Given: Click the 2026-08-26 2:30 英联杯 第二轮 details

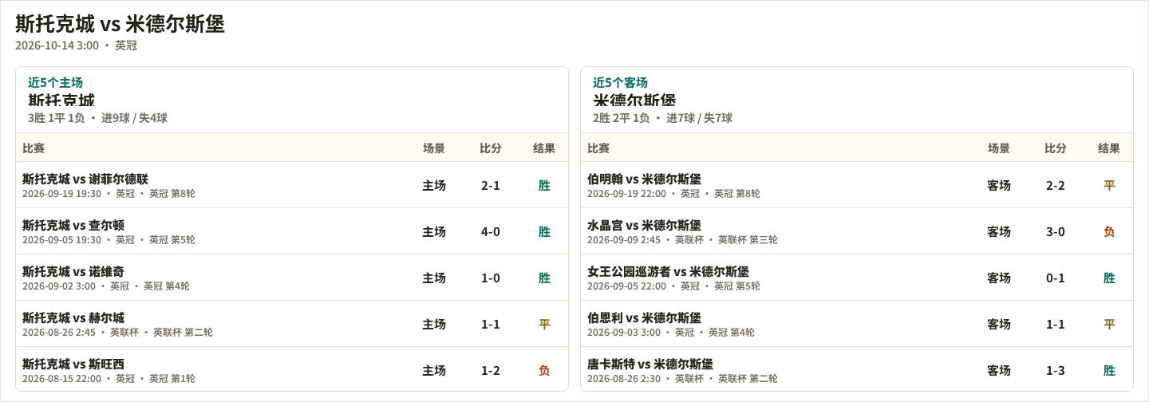Looking at the screenshot, I should pyautogui.click(x=682, y=379).
